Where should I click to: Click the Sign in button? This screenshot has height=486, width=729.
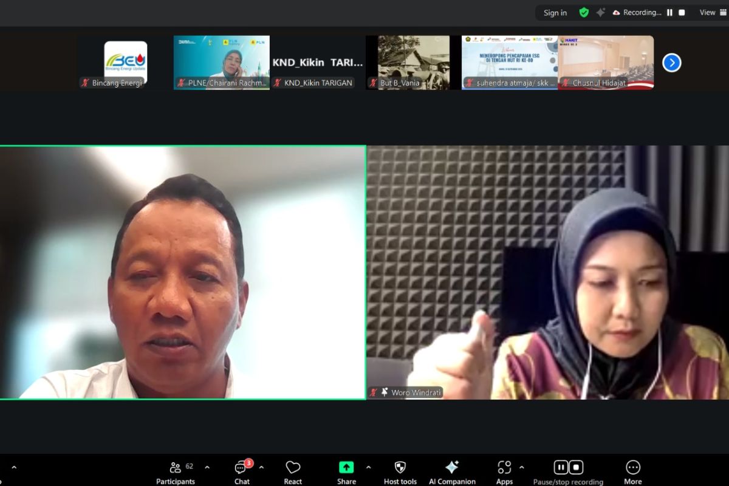coord(555,13)
